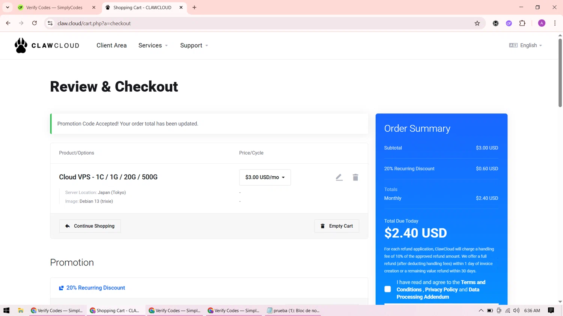The image size is (563, 316).
Task: Open the $3.00 USD/mo billing cycle dropdown
Action: point(265,177)
